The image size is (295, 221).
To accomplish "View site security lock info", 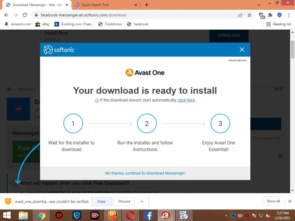I will tap(36, 15).
